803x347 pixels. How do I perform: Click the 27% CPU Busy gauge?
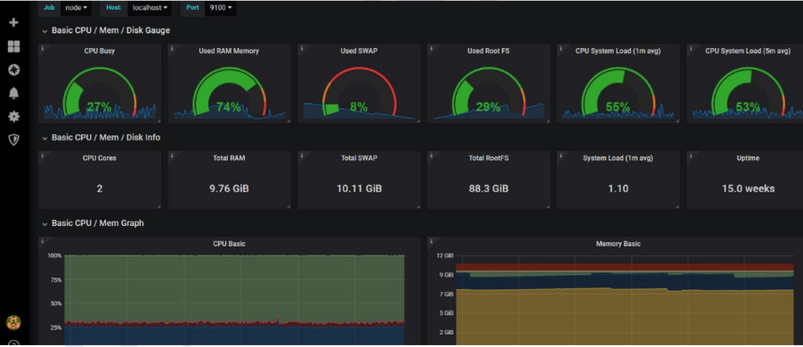(100, 93)
